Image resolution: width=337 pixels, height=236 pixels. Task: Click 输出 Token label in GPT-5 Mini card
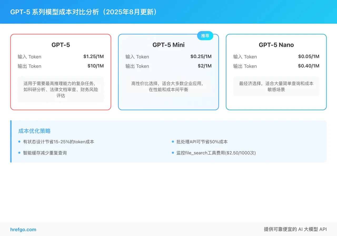click(x=137, y=66)
